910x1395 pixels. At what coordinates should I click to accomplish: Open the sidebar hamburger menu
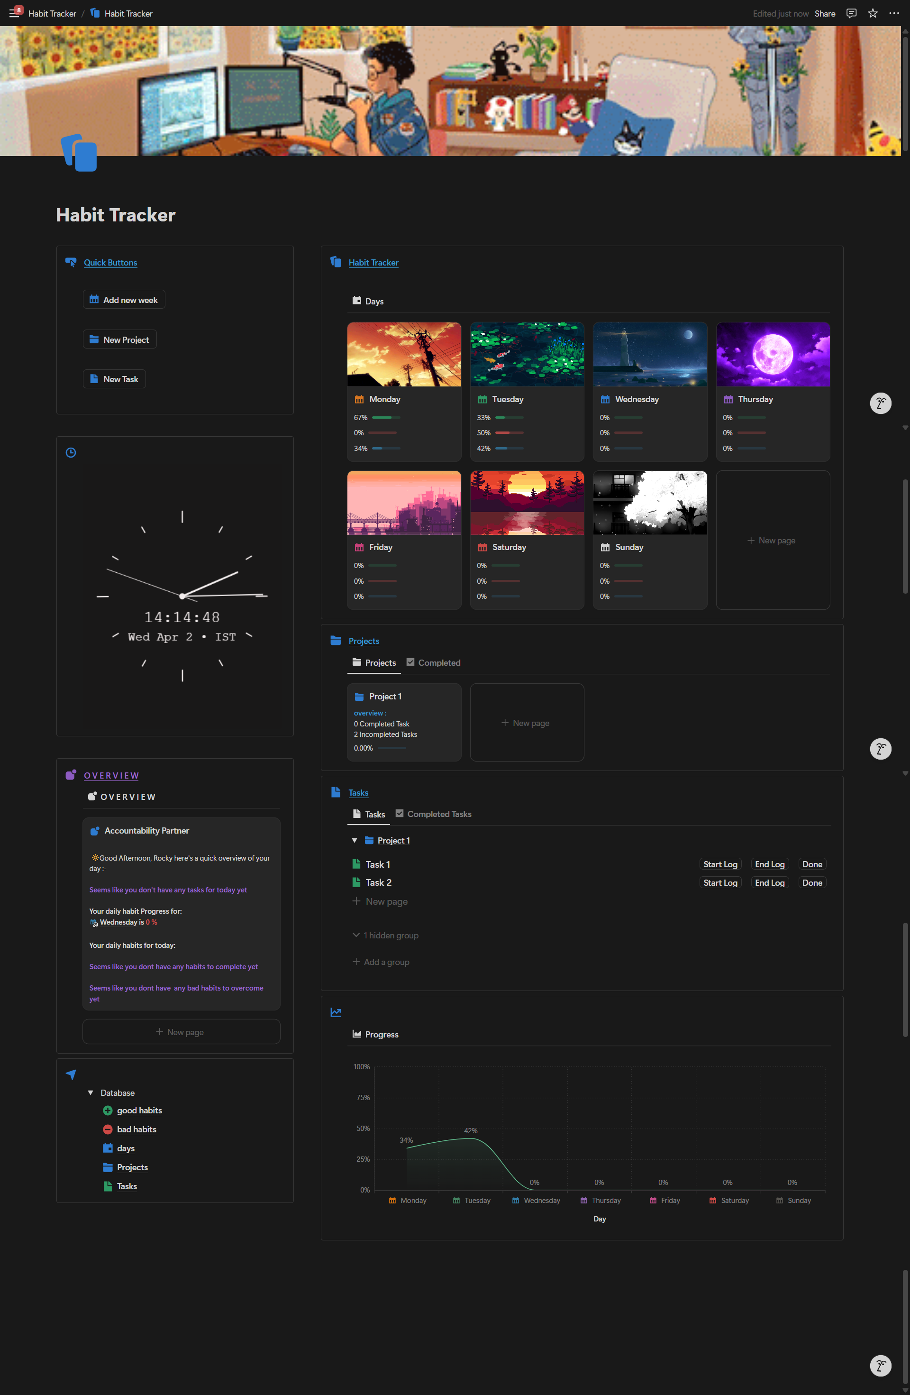click(13, 13)
